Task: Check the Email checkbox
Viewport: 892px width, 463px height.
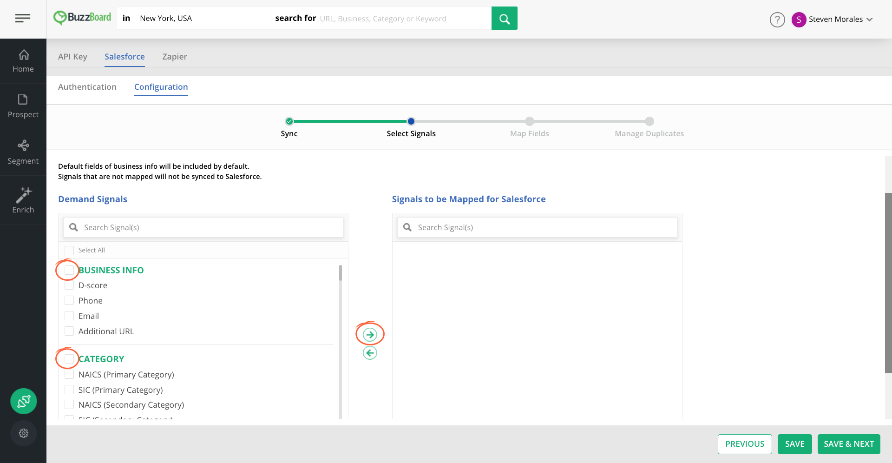Action: click(x=69, y=316)
